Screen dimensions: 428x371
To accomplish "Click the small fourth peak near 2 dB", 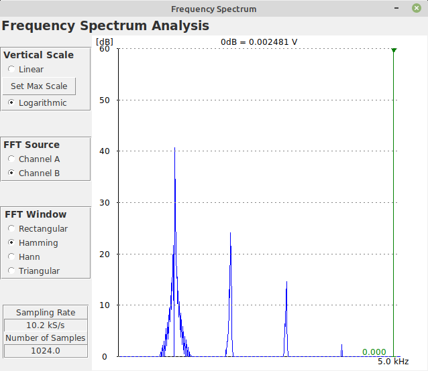I will [341, 350].
